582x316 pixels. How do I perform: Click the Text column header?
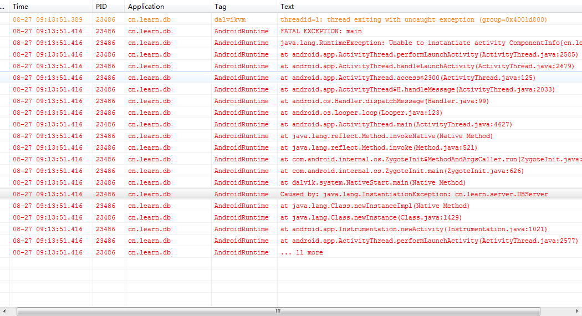[430, 6]
